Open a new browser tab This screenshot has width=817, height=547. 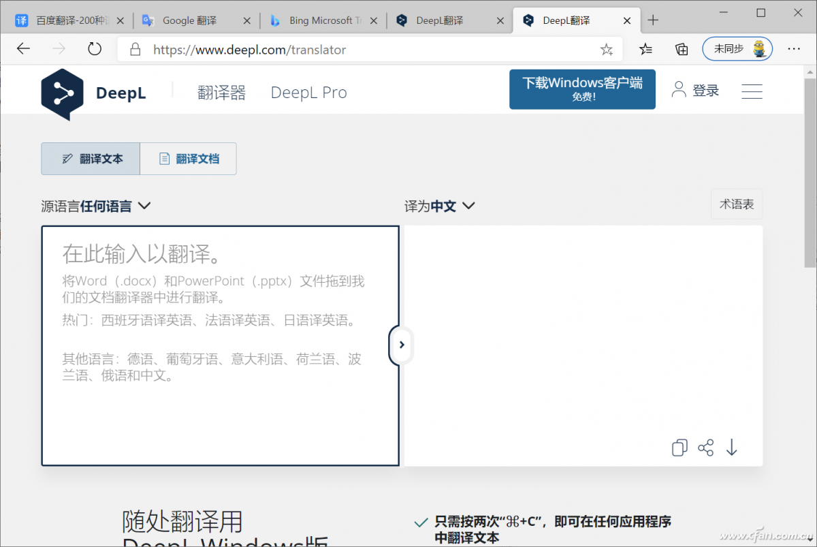(653, 20)
